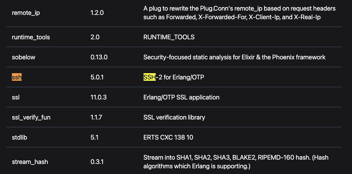Viewport: 352px width, 174px height.
Task: Click the SSL verification library description
Action: tap(174, 117)
